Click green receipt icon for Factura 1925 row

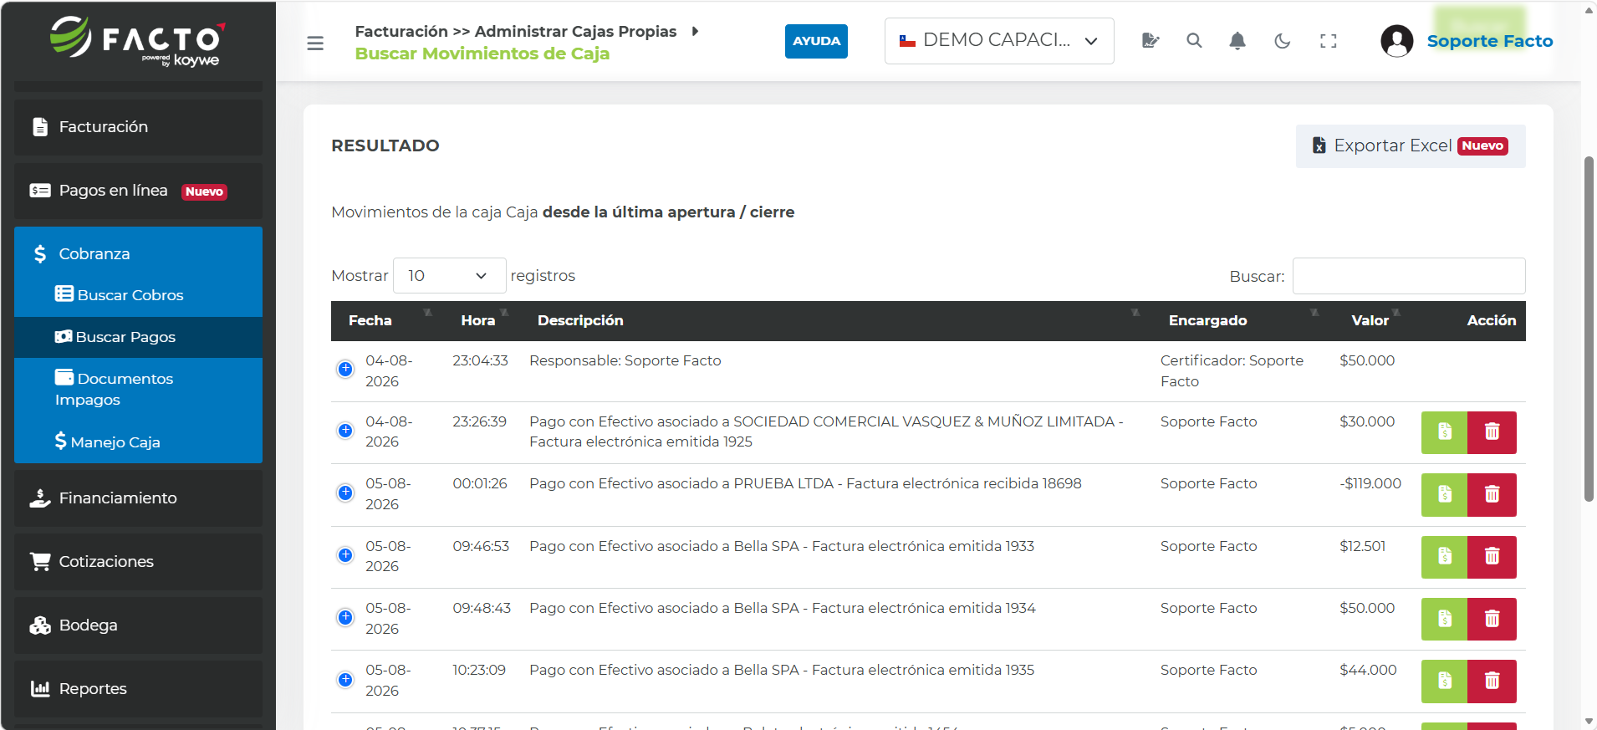click(x=1444, y=432)
